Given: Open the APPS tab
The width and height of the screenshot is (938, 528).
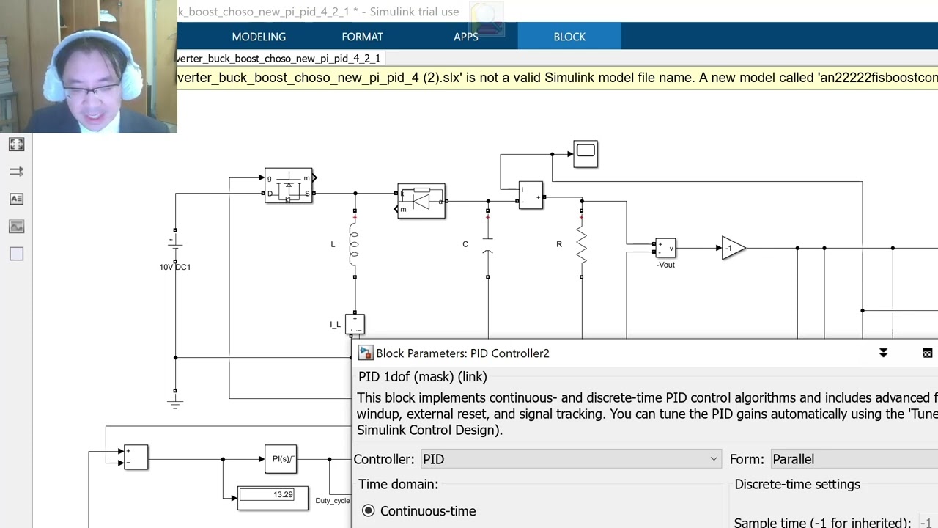Looking at the screenshot, I should 465,37.
